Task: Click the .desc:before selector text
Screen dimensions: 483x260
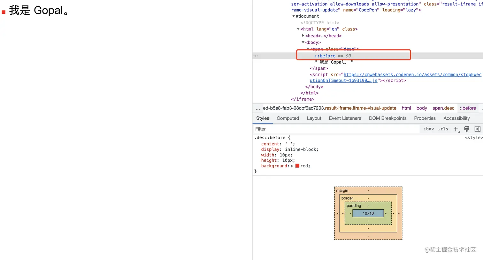Action: click(269, 138)
